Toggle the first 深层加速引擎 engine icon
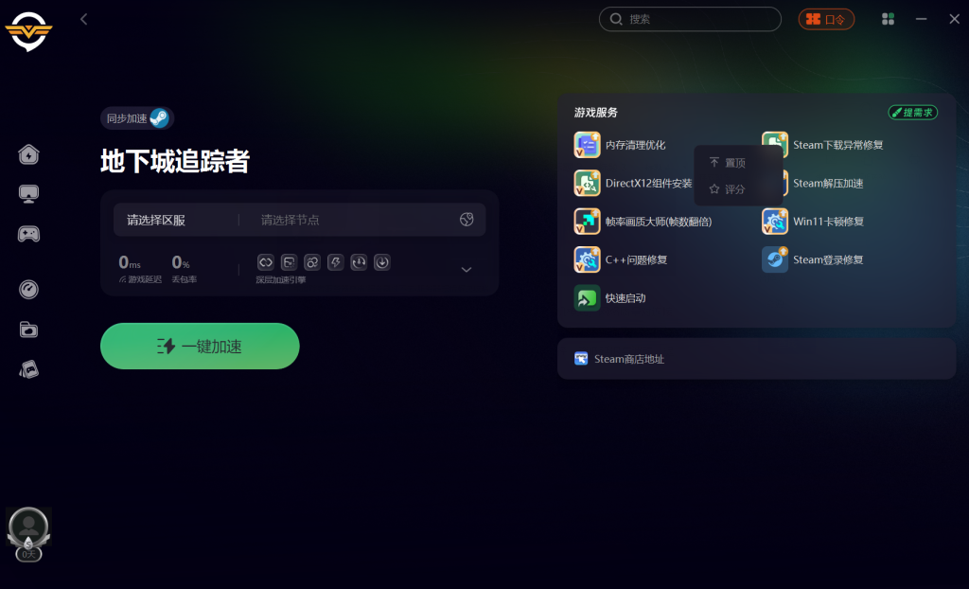 (266, 262)
